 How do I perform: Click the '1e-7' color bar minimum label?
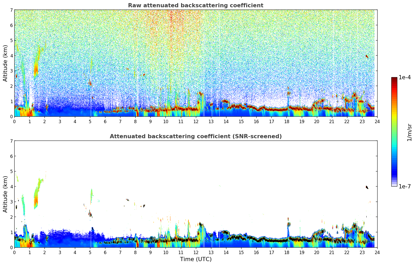(x=405, y=186)
